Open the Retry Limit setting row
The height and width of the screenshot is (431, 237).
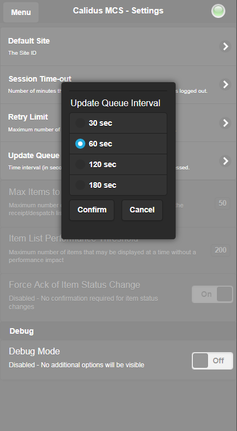(x=118, y=123)
